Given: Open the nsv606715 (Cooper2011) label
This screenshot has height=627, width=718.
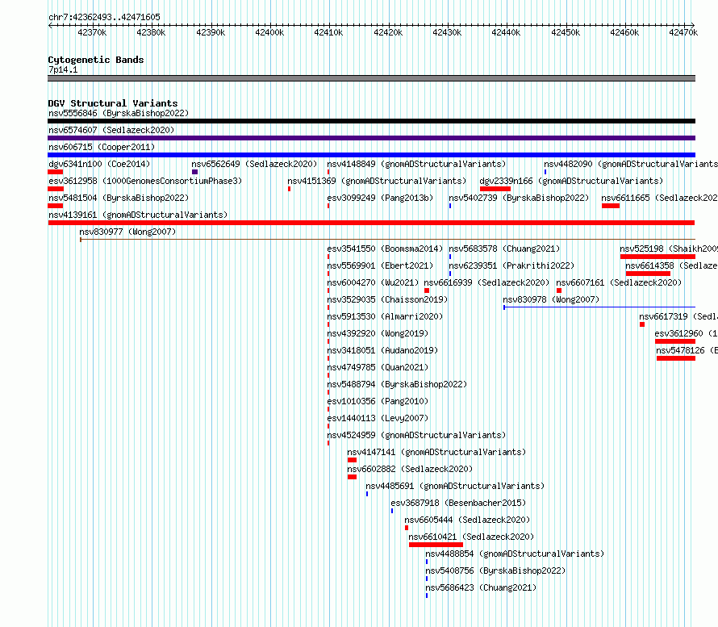Looking at the screenshot, I should click(x=102, y=147).
